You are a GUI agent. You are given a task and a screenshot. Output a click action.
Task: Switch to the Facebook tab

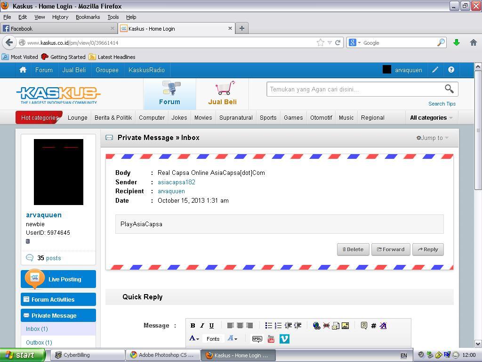58,29
